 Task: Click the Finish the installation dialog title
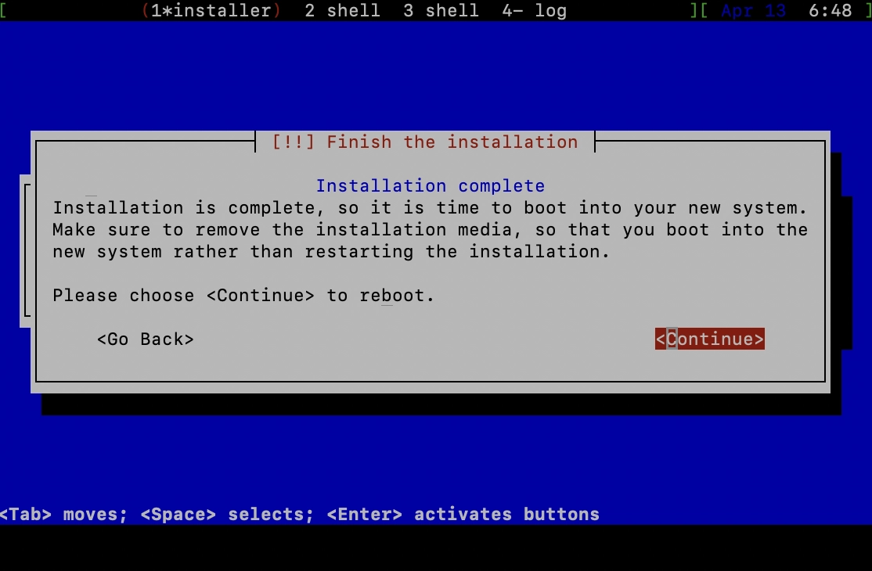tap(452, 142)
